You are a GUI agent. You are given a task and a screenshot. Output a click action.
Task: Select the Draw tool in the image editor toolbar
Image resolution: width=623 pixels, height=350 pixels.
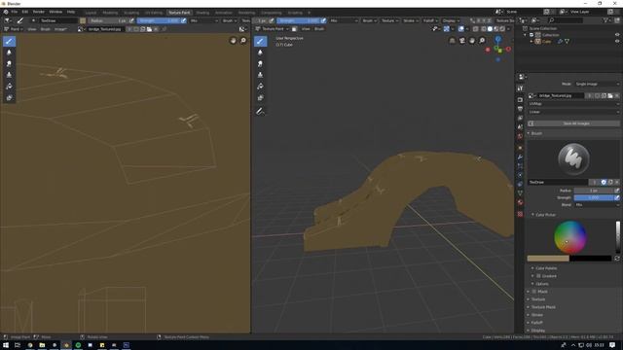click(9, 41)
